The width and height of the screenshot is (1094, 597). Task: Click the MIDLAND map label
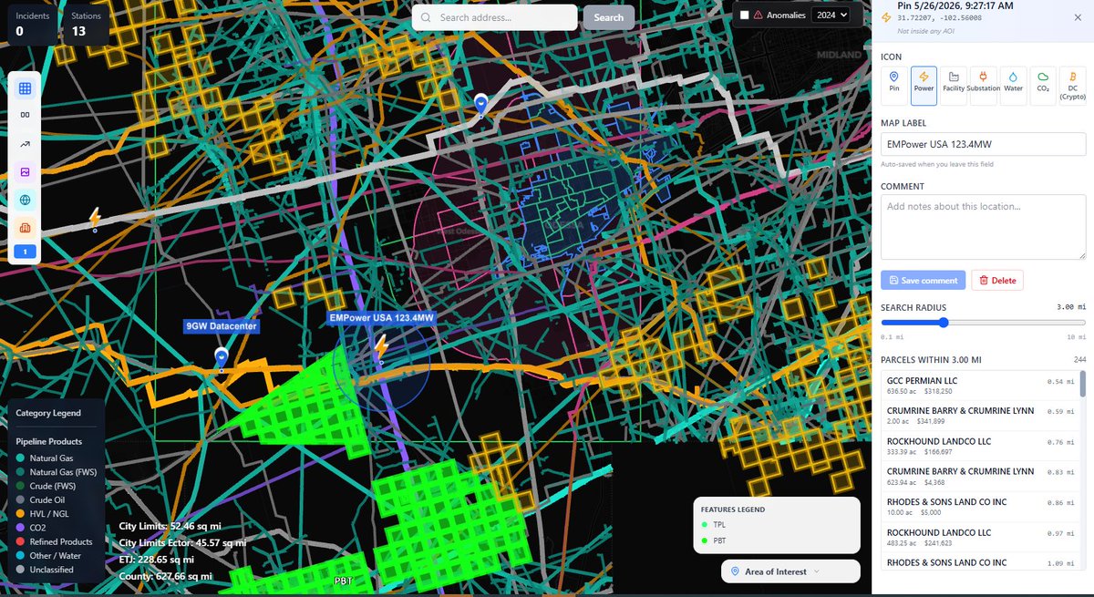(x=839, y=55)
